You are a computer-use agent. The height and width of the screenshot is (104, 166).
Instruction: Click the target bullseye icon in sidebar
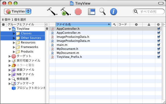(14, 56)
